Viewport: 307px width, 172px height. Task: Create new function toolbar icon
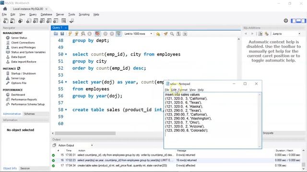click(56, 21)
